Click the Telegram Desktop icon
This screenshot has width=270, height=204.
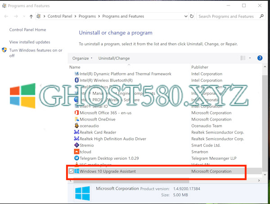76,158
